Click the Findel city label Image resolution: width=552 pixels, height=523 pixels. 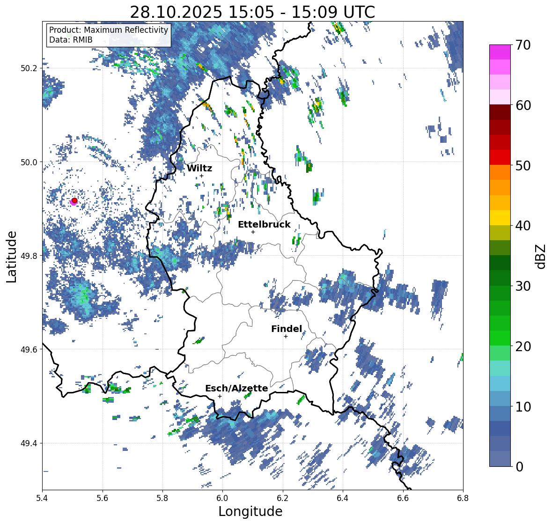(x=287, y=329)
